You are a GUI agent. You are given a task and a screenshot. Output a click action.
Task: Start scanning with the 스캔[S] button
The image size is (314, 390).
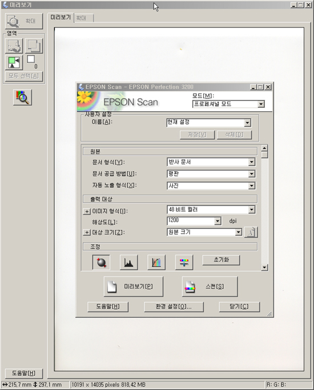click(210, 287)
